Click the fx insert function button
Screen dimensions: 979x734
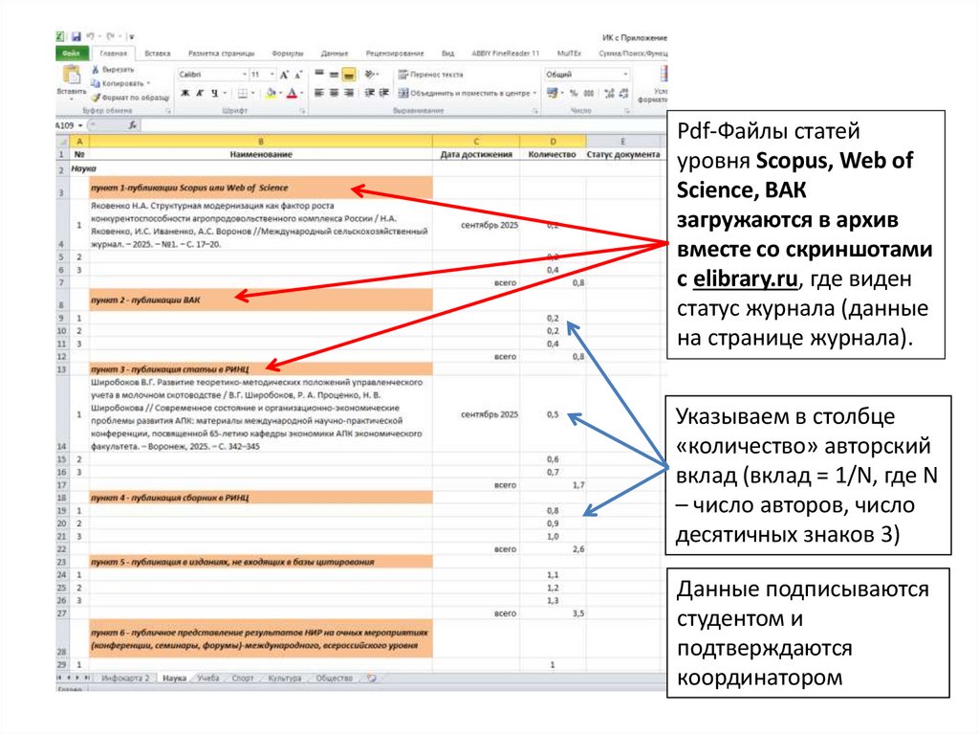tap(132, 125)
